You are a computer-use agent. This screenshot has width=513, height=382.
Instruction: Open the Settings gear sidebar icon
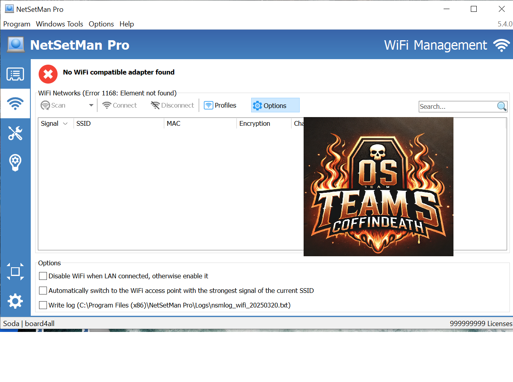[15, 301]
